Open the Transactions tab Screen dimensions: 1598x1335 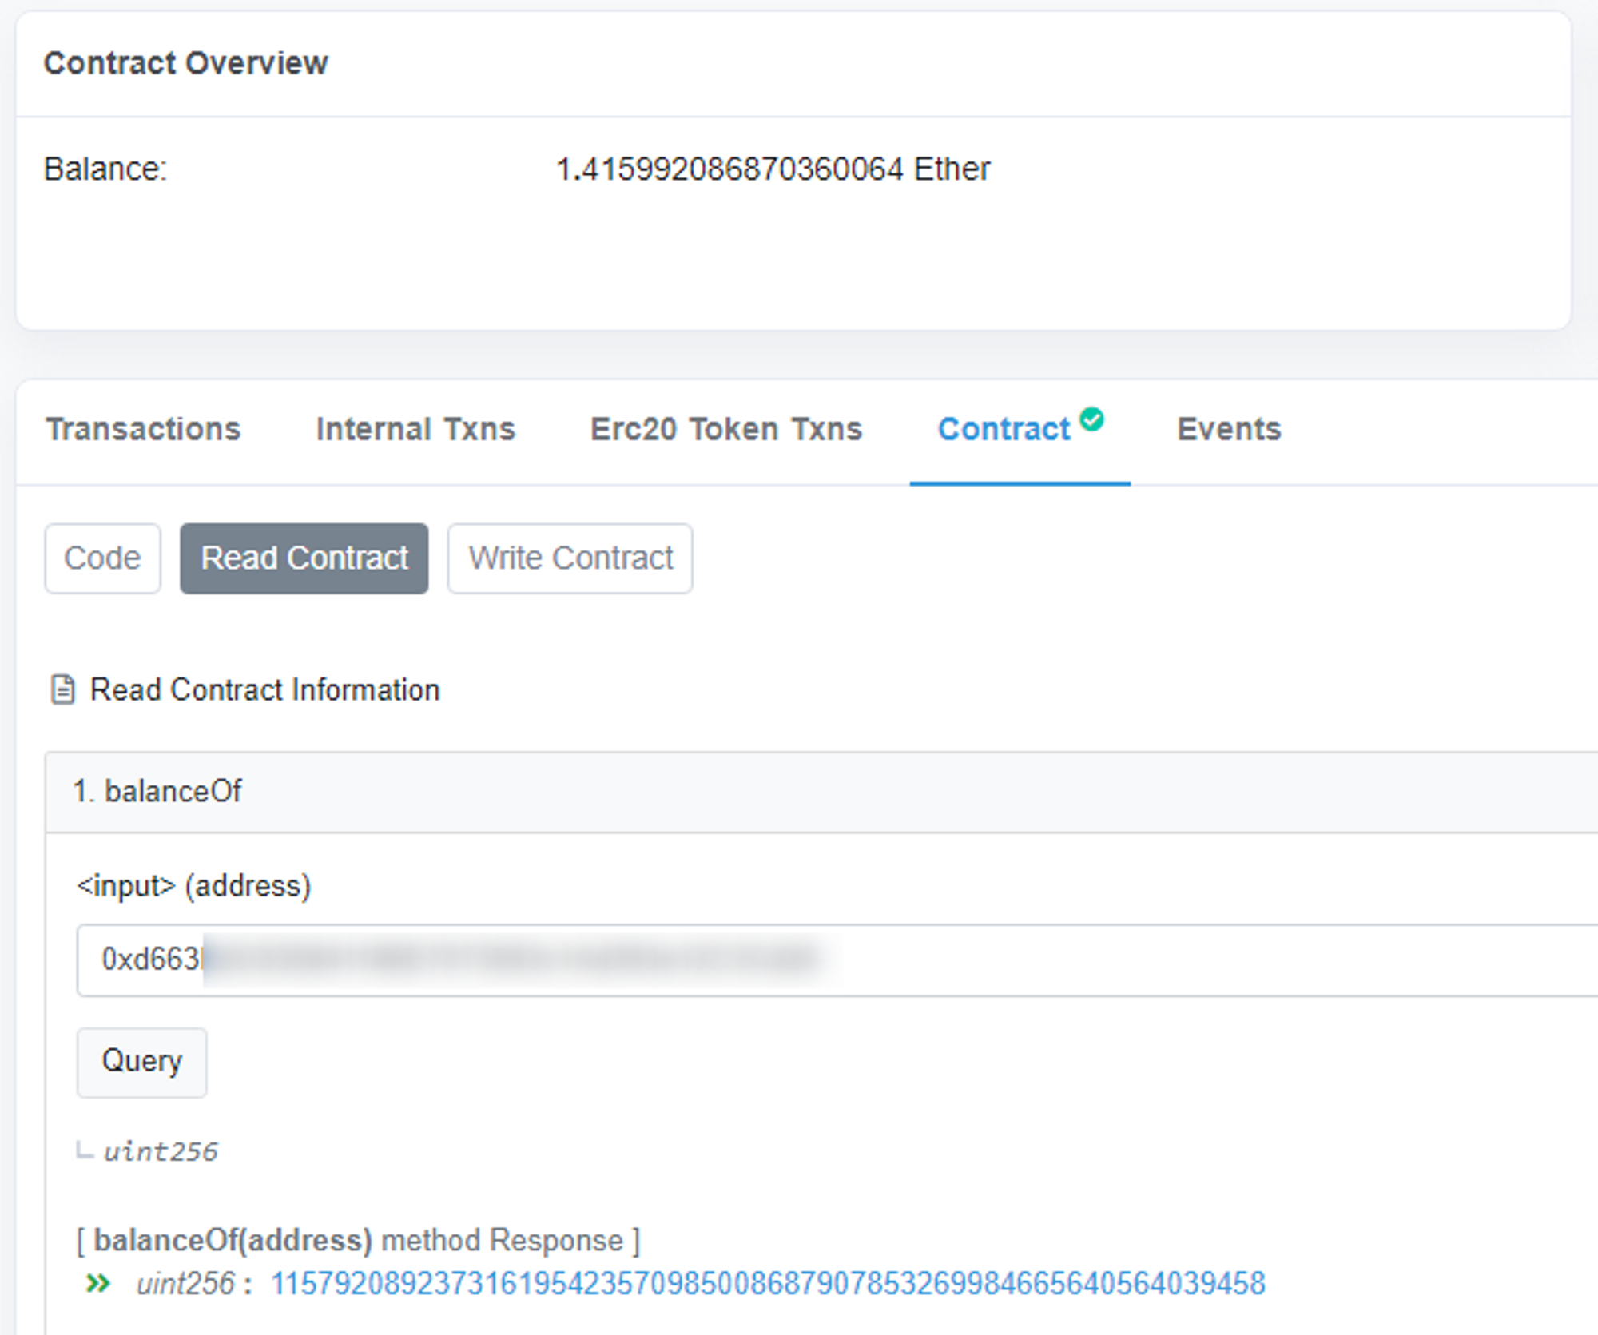coord(143,430)
